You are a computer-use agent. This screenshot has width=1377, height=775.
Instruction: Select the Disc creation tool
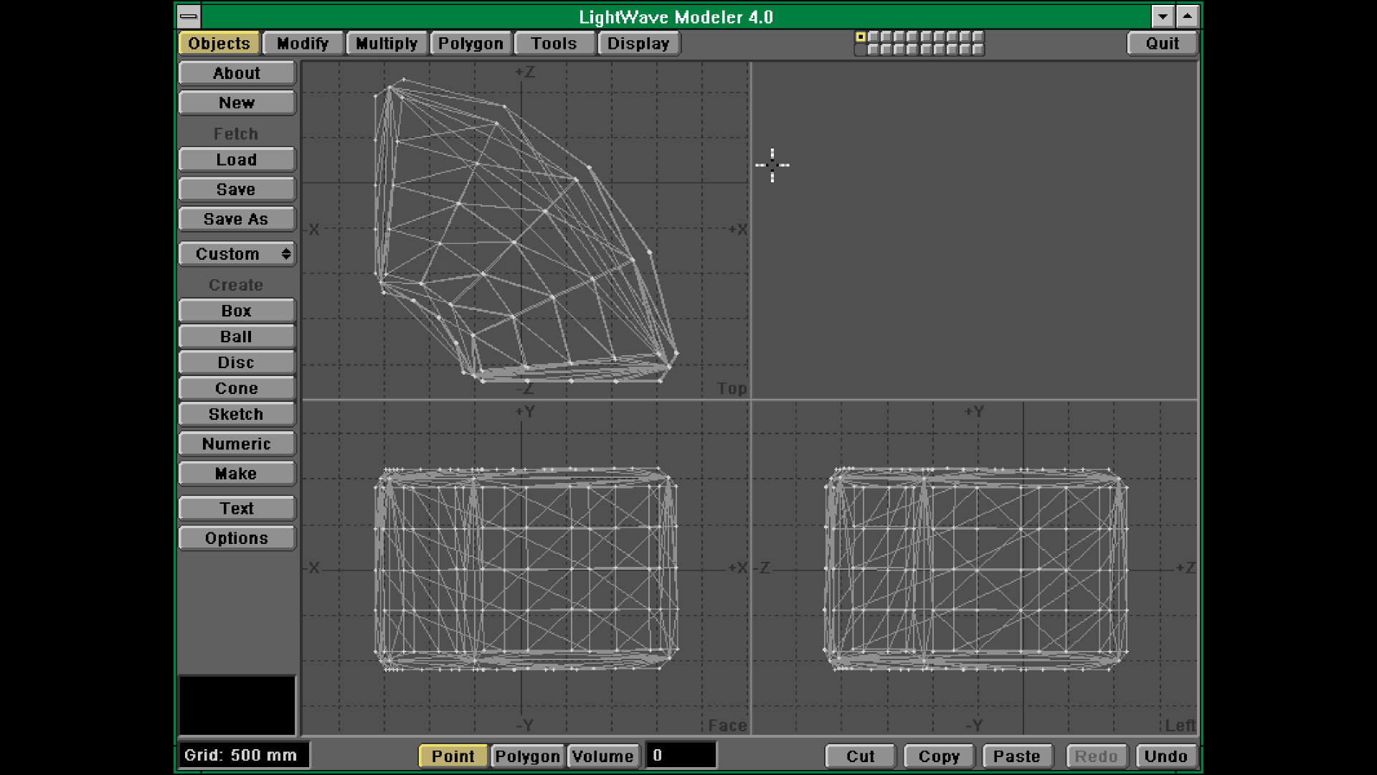pyautogui.click(x=237, y=362)
